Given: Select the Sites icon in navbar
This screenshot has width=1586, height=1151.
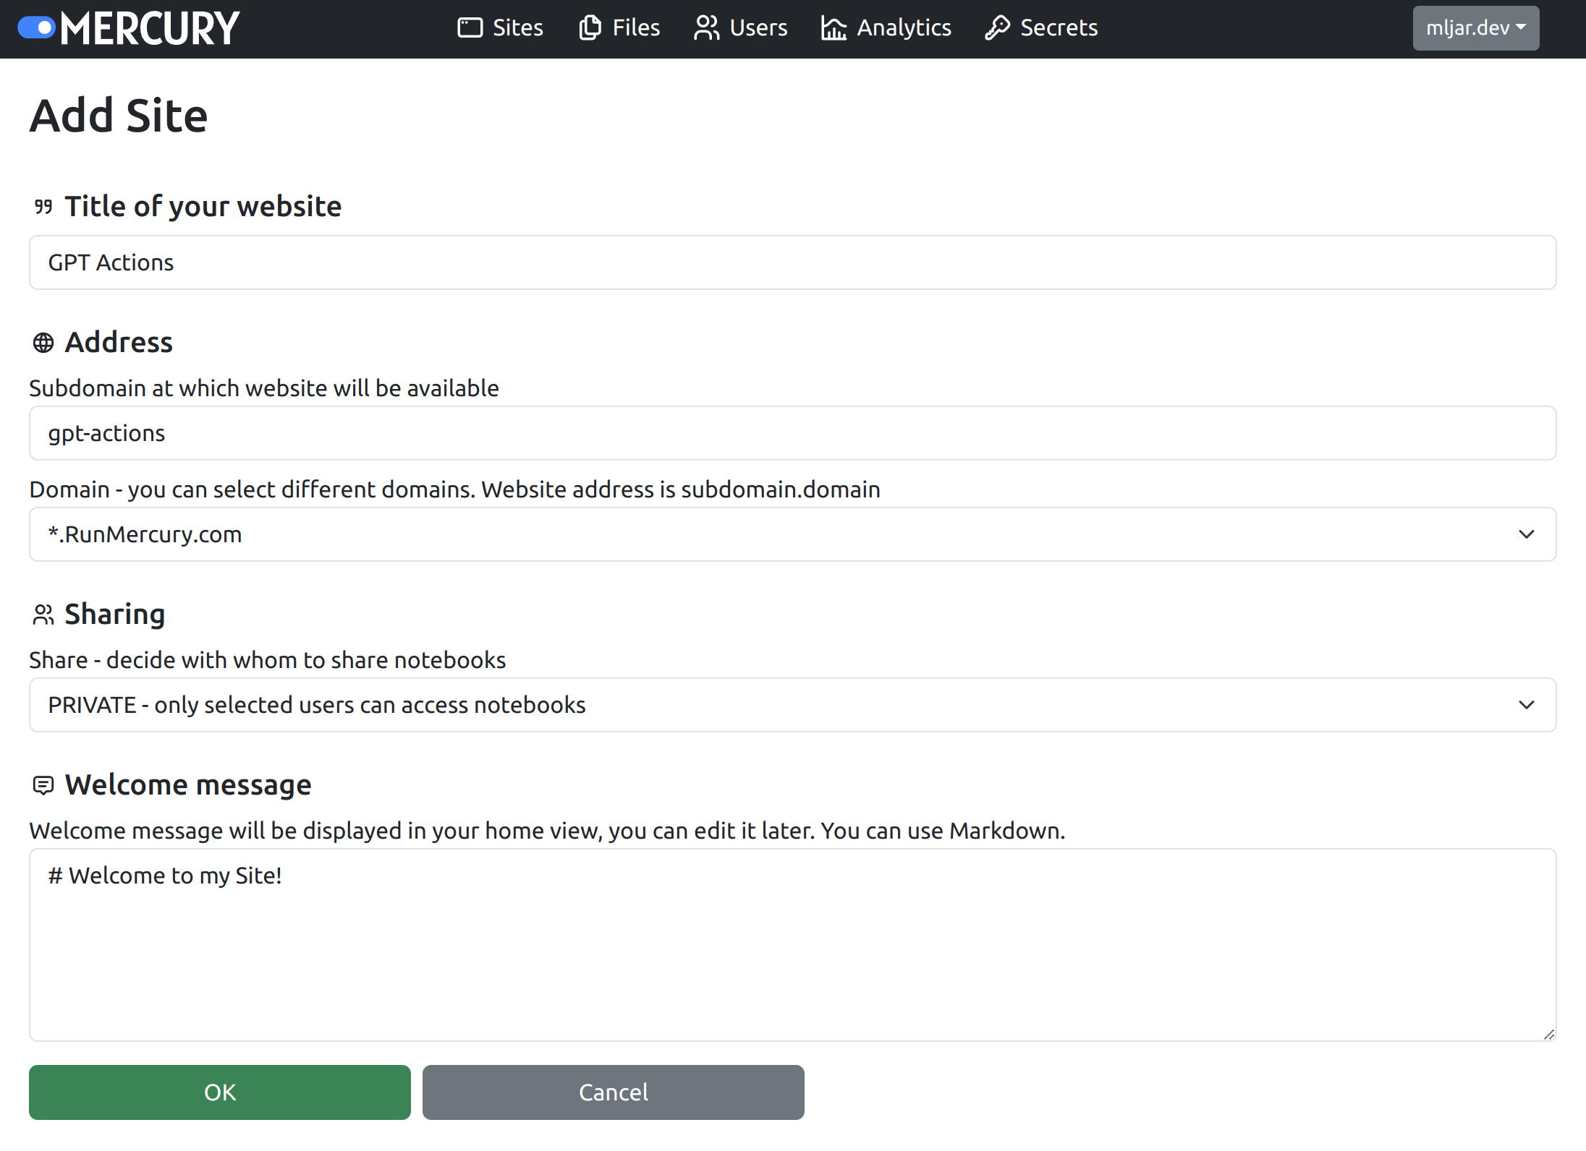Looking at the screenshot, I should [x=470, y=27].
